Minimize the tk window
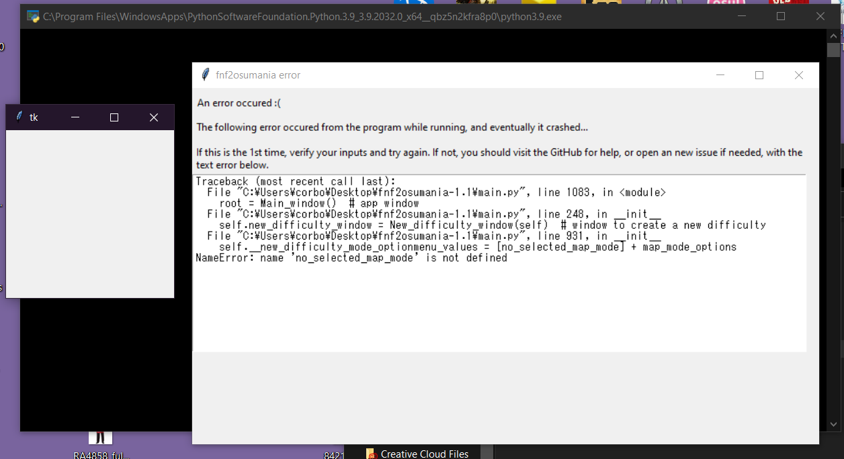Screen dimensions: 844x459 tap(75, 117)
